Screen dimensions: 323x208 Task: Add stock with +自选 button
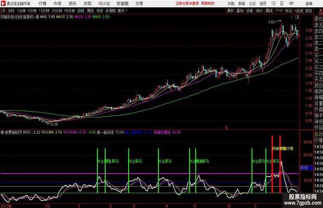pyautogui.click(x=299, y=11)
